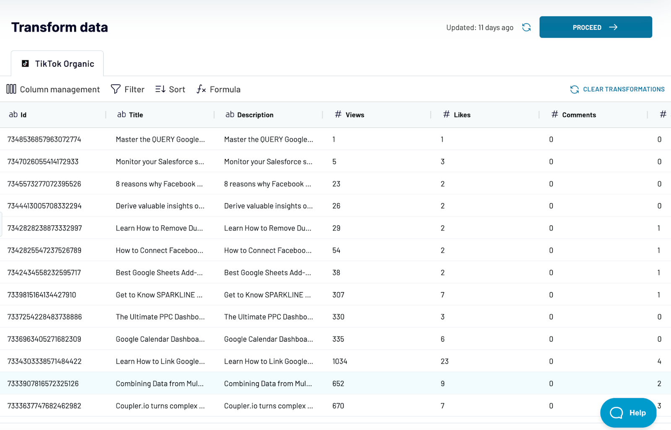The image size is (671, 430).
Task: Click Description cell 'Coupler.io turns complex ...'
Action: click(268, 406)
